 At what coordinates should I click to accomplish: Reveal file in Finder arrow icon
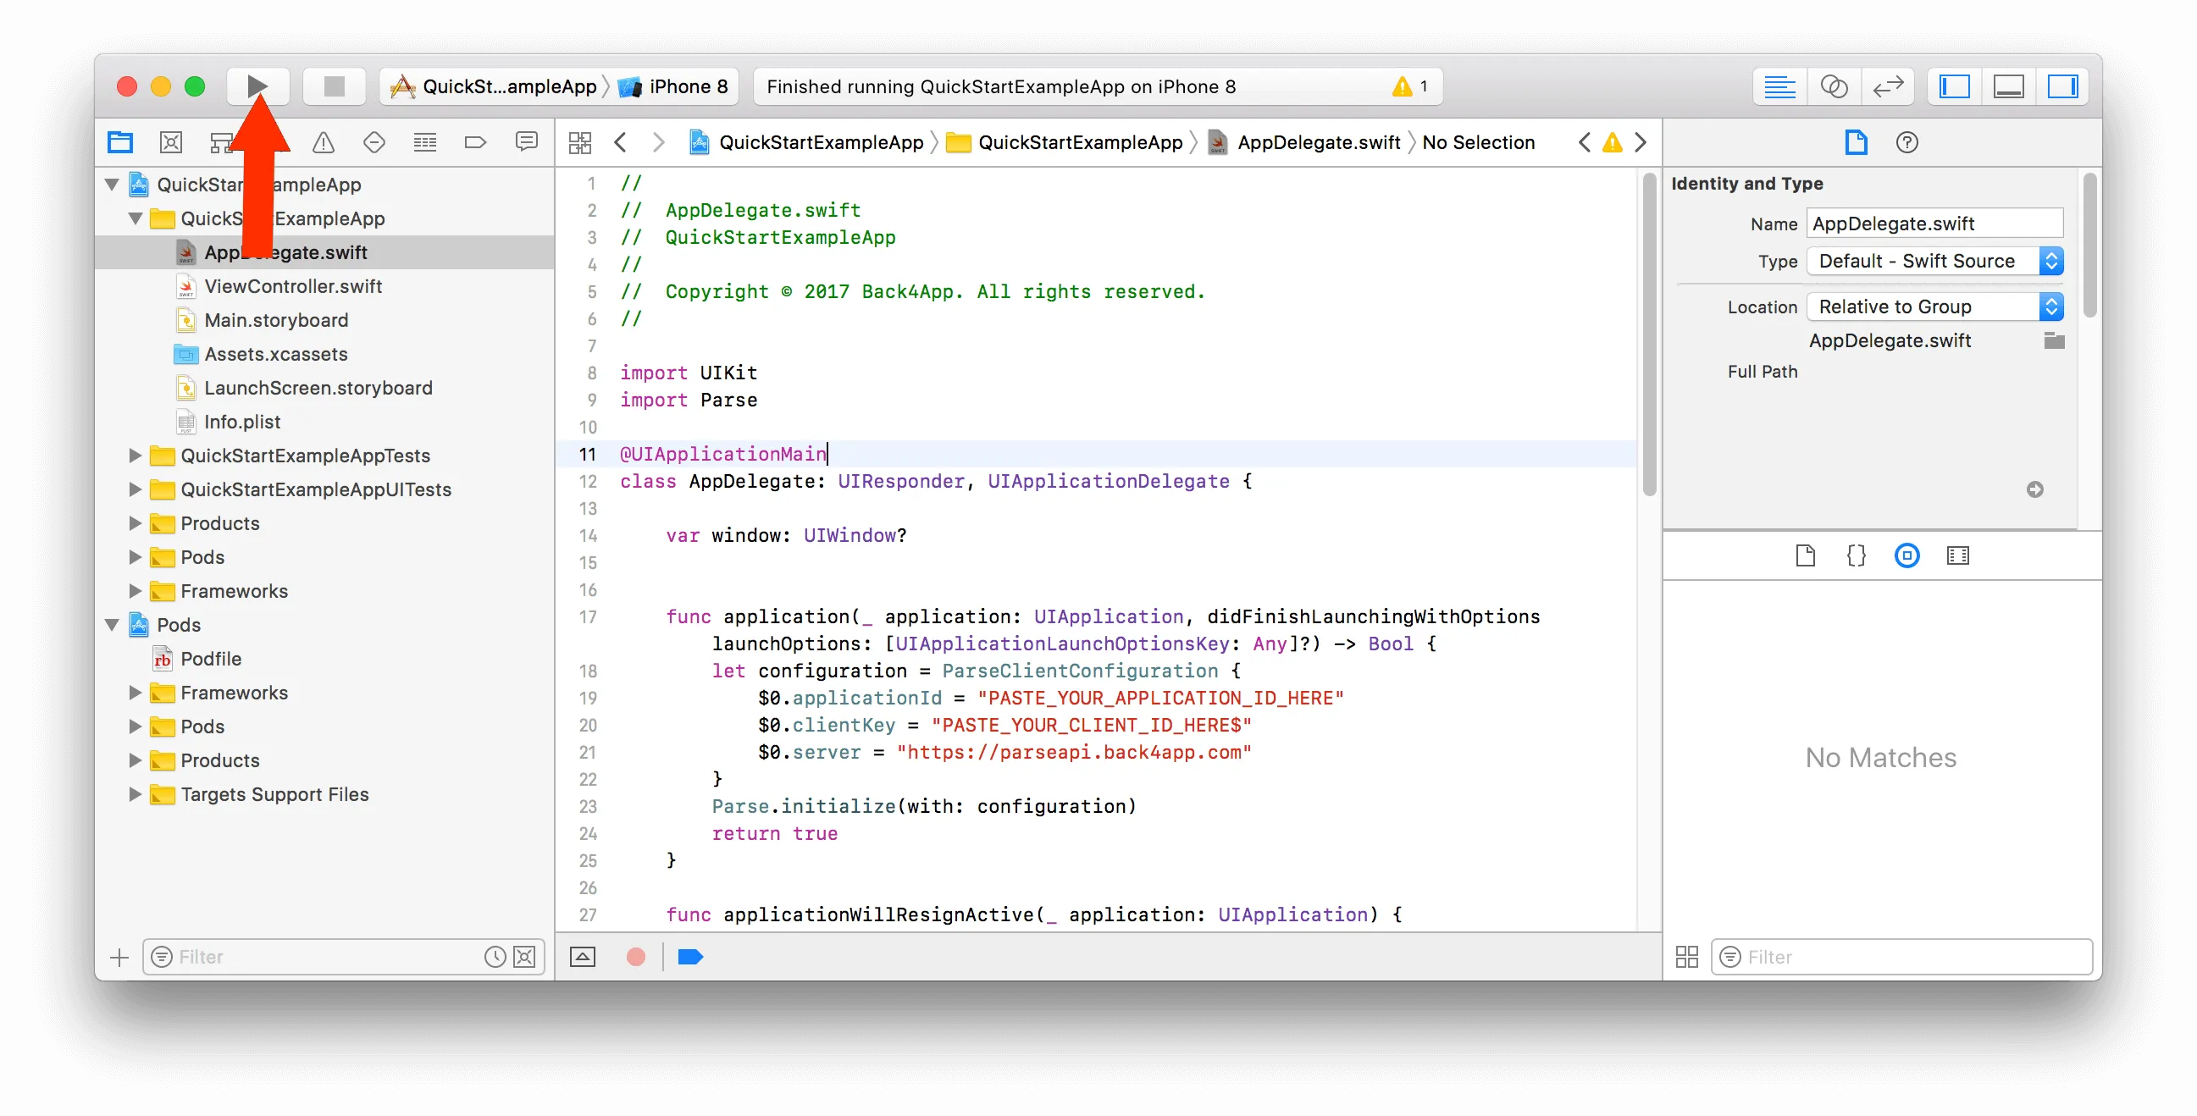pyautogui.click(x=2035, y=489)
